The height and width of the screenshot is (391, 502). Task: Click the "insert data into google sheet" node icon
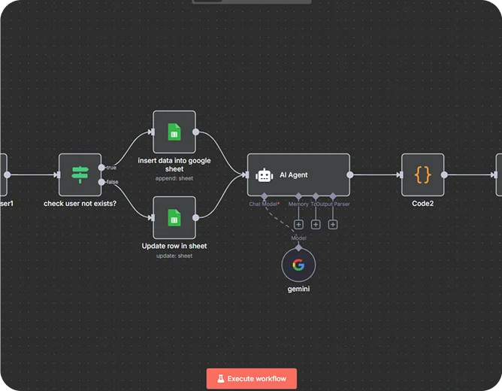click(x=174, y=132)
